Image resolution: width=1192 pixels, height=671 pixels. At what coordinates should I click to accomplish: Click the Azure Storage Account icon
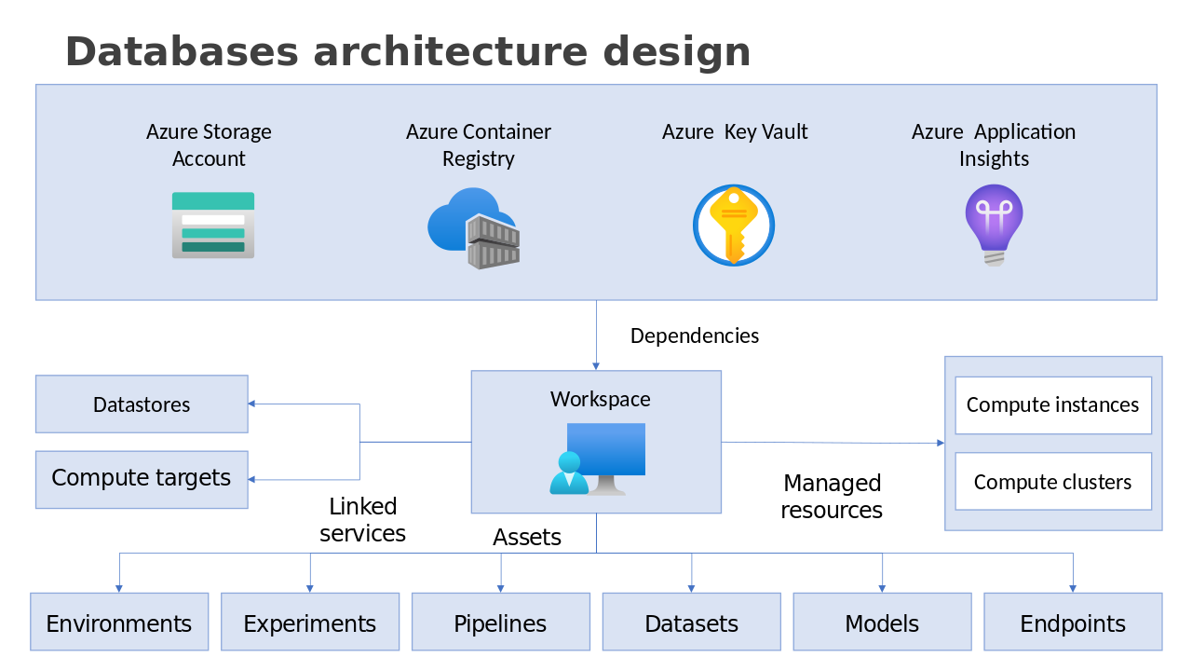pyautogui.click(x=213, y=226)
